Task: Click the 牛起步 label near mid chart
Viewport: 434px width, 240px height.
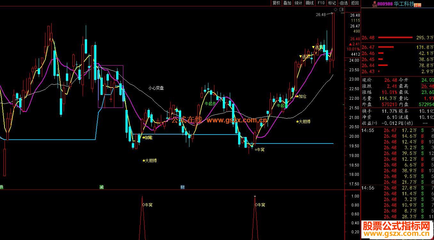Action: 210,103
